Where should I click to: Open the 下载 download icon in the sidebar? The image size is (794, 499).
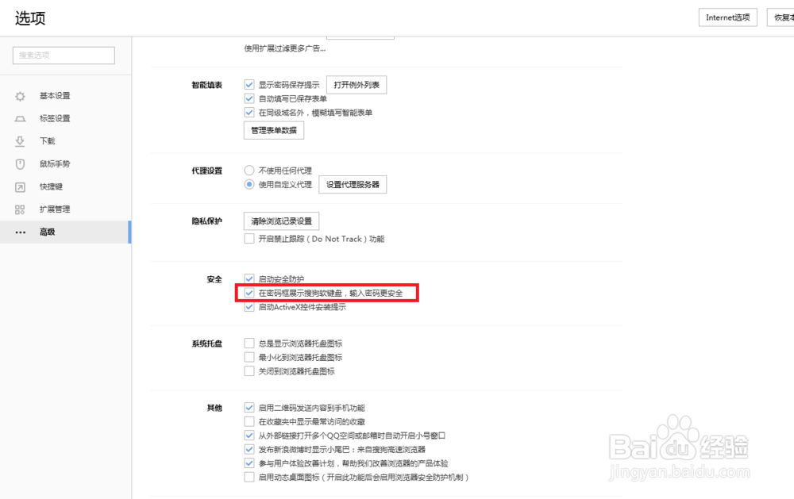[x=20, y=141]
